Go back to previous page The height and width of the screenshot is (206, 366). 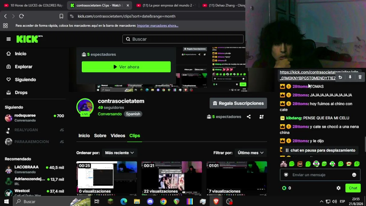(5, 16)
